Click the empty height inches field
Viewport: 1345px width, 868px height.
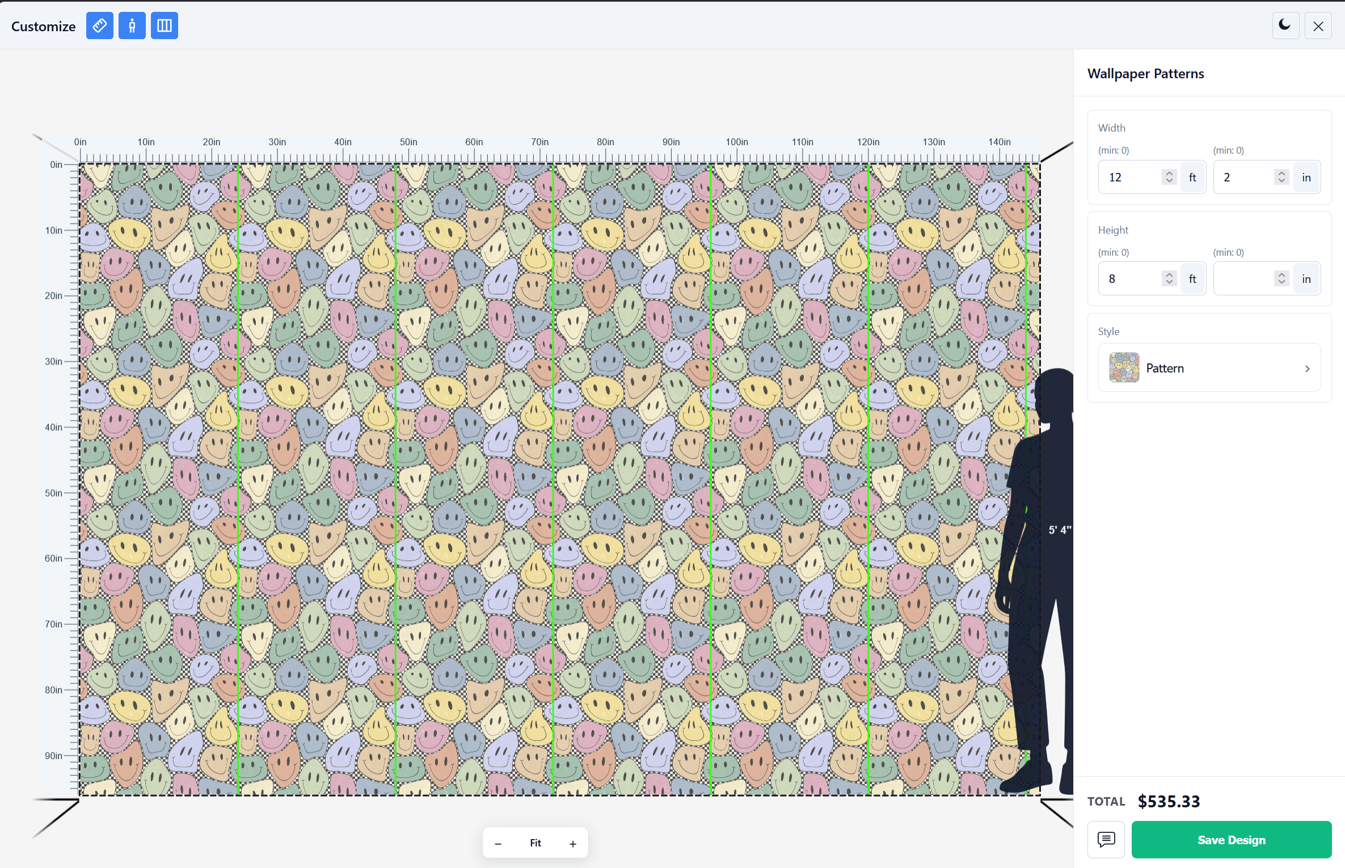pyautogui.click(x=1244, y=279)
